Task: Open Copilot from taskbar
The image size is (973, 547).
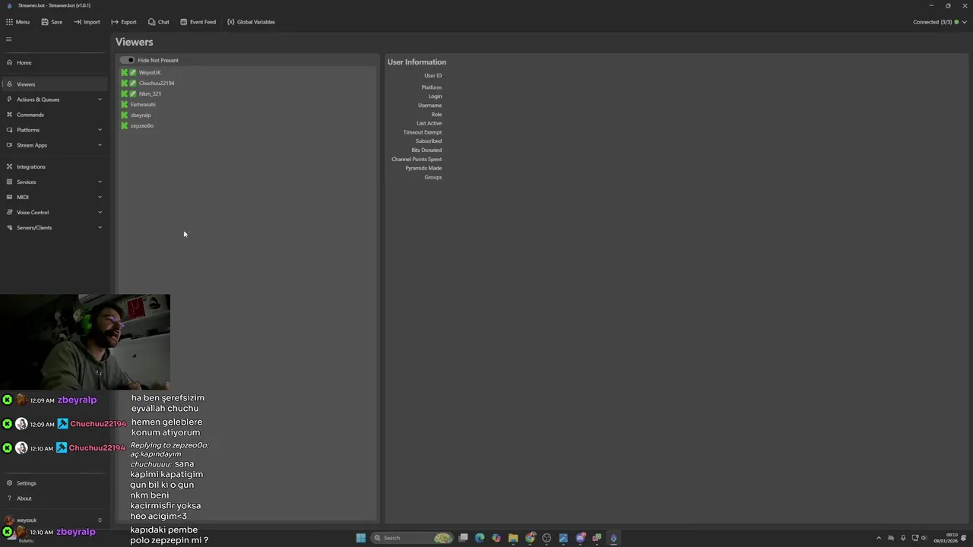Action: coord(496,538)
